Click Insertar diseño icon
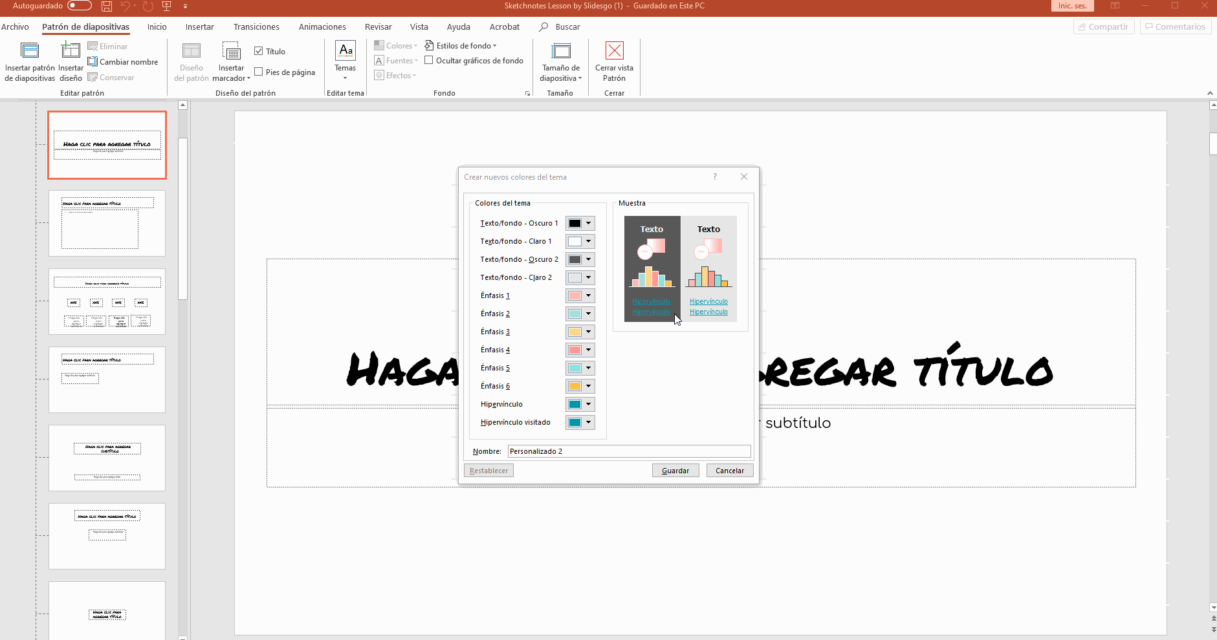This screenshot has height=640, width=1217. (x=71, y=62)
